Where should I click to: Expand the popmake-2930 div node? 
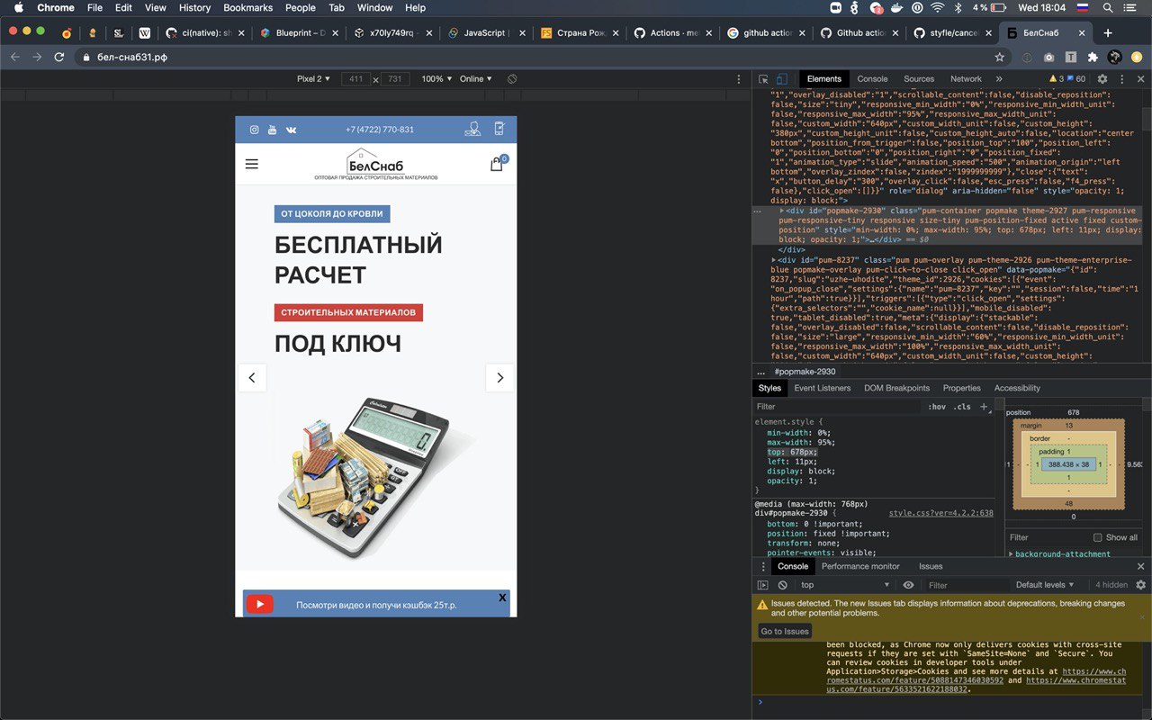[x=781, y=210]
